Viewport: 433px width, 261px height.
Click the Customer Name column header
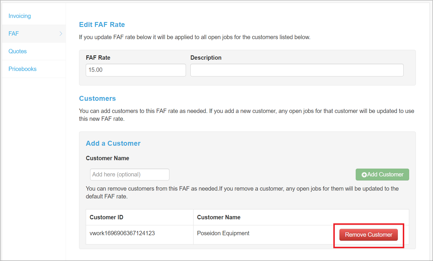pyautogui.click(x=219, y=217)
